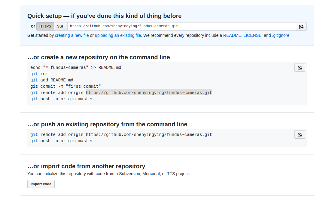Click the git init command text

[x=40, y=74]
